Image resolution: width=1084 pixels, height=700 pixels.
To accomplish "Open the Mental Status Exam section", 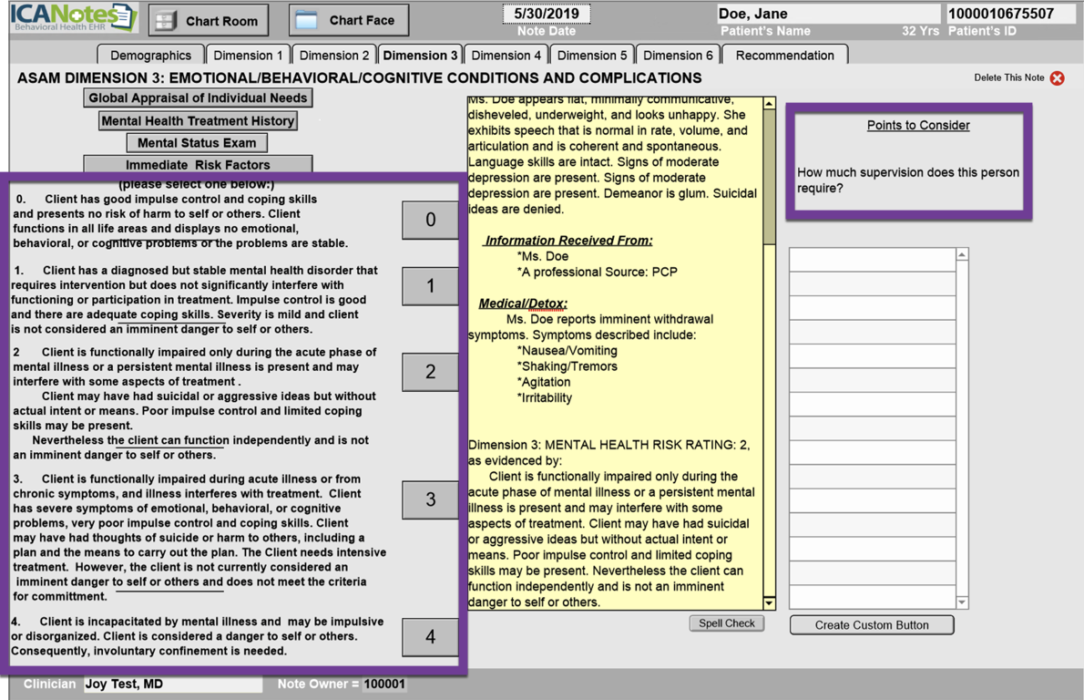I will (x=198, y=143).
